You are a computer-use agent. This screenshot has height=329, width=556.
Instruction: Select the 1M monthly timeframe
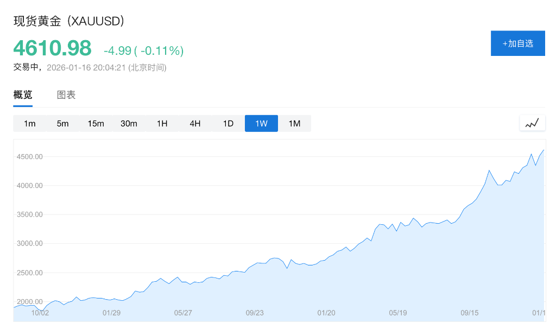click(294, 123)
